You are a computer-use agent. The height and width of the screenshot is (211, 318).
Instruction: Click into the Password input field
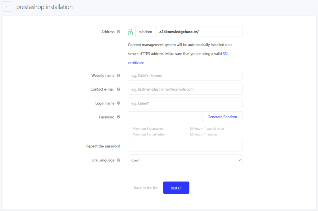click(x=165, y=117)
